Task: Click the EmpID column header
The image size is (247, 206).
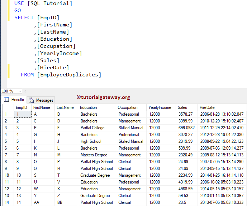Action: [22, 107]
